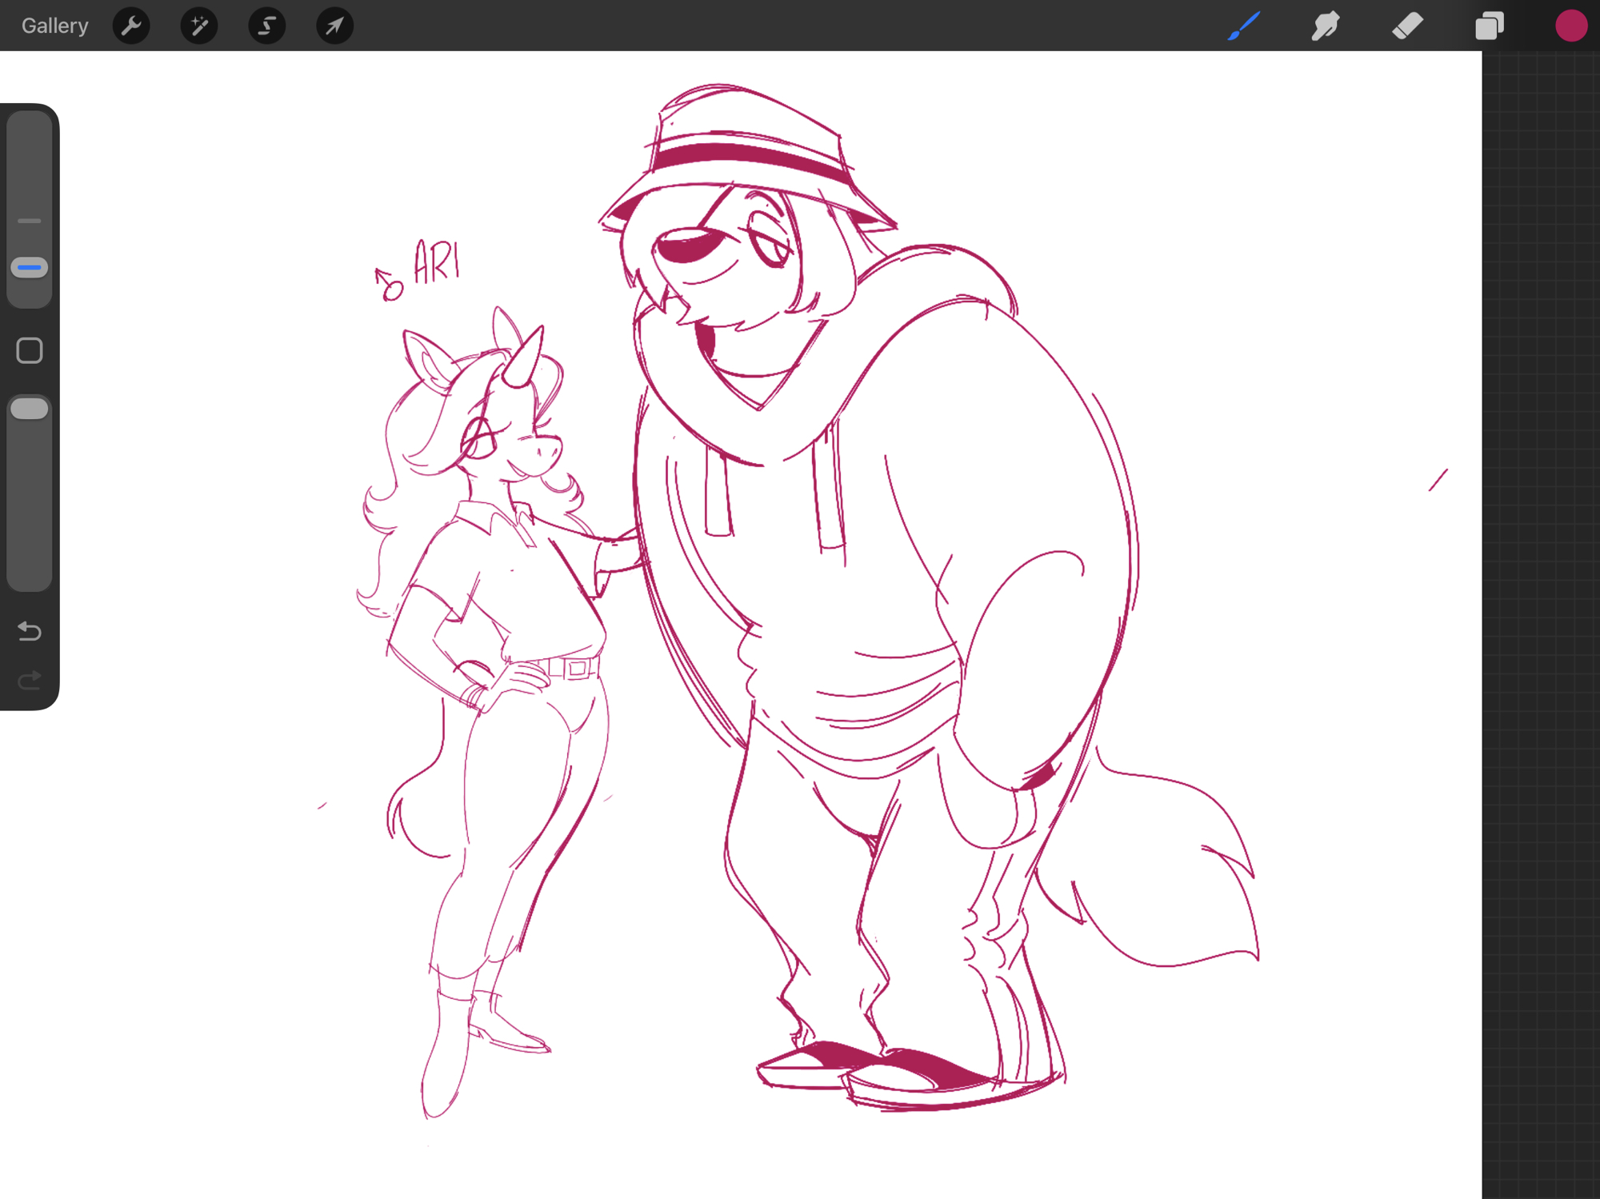The height and width of the screenshot is (1199, 1600).
Task: Select the Brush paint tool
Action: [1244, 26]
